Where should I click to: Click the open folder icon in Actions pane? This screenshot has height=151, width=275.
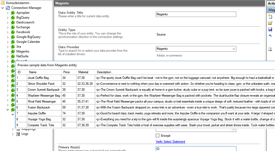(270, 23)
